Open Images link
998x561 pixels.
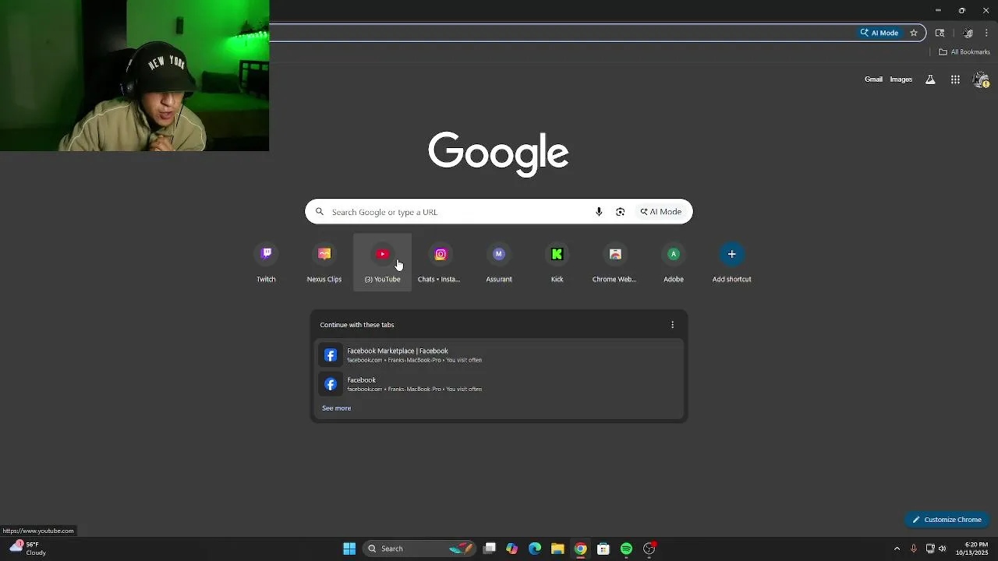click(x=901, y=79)
